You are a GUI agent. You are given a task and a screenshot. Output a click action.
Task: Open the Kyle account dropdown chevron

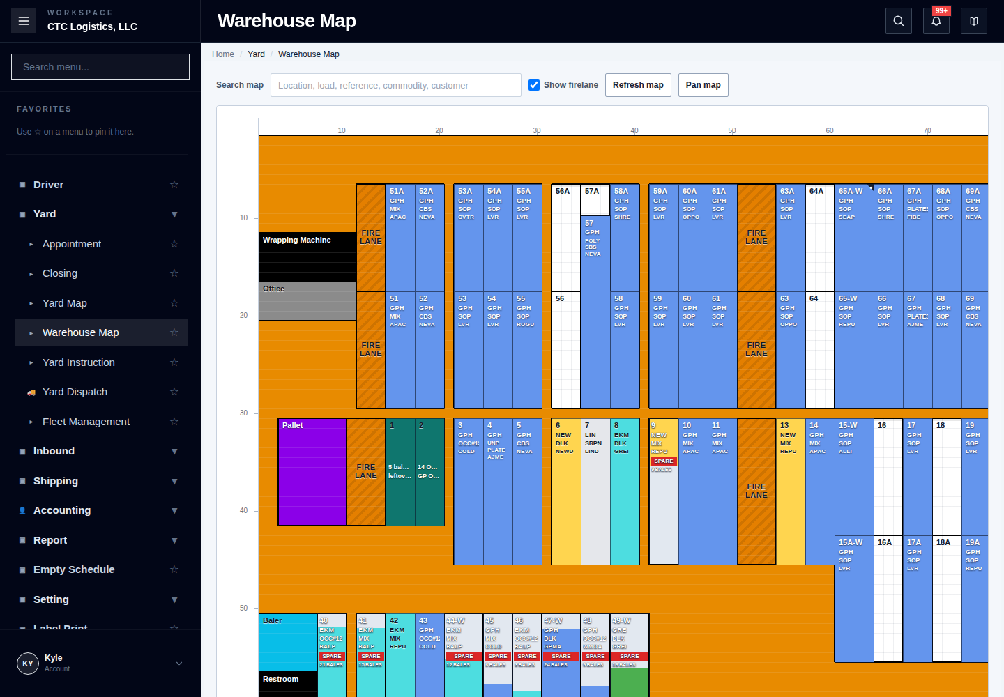click(x=179, y=664)
